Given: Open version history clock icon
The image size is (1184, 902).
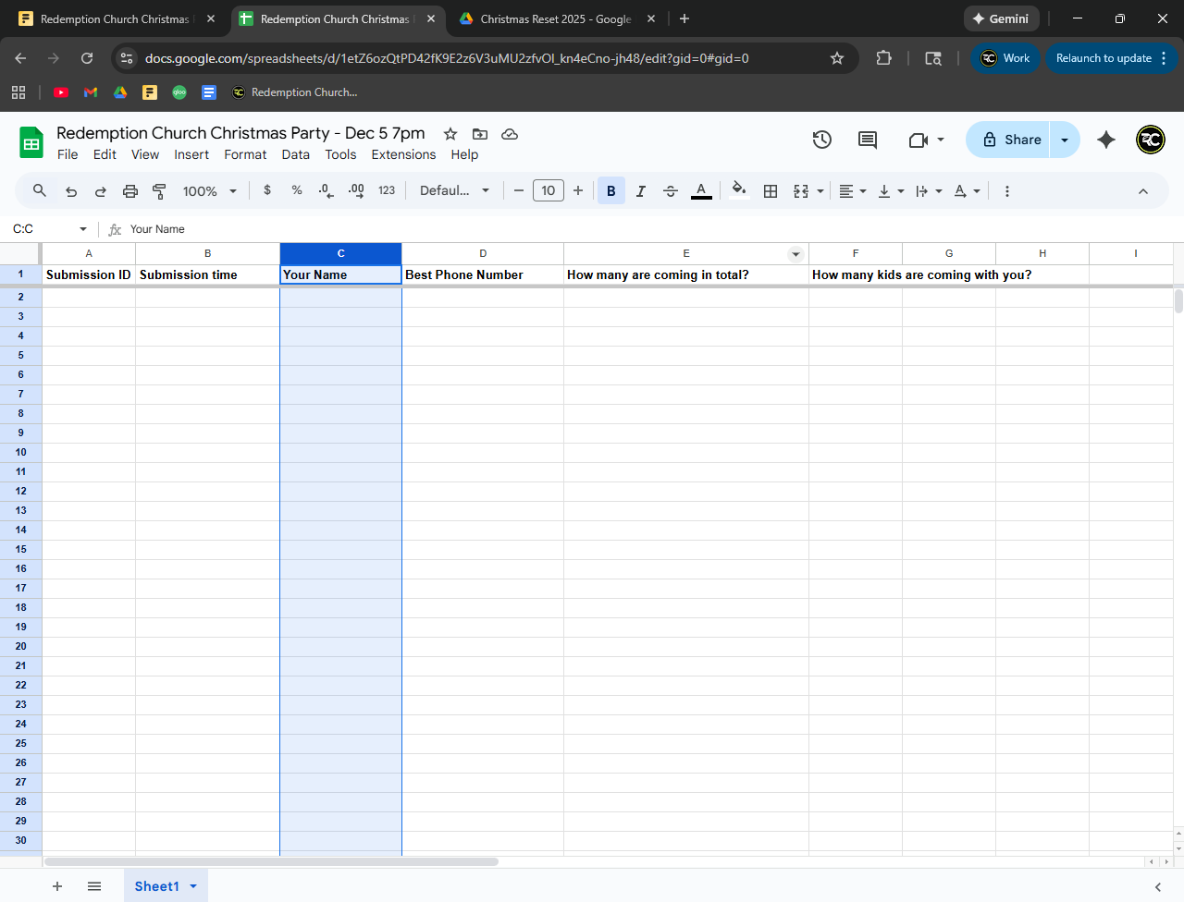Looking at the screenshot, I should pyautogui.click(x=821, y=140).
